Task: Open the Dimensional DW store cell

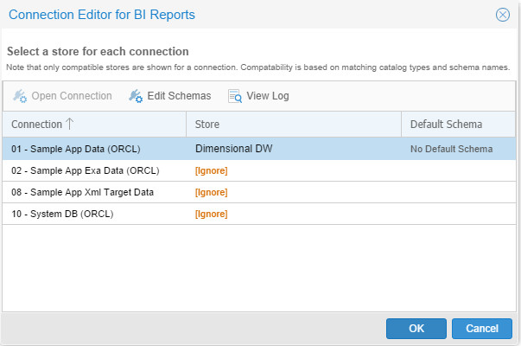Action: (x=294, y=149)
